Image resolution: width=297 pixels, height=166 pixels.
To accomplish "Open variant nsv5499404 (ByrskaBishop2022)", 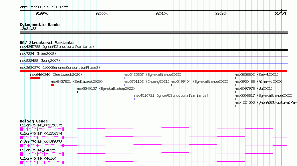I will coord(200,82).
